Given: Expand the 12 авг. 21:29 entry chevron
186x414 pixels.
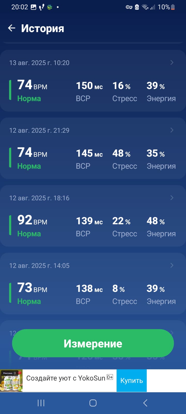Looking at the screenshot, I should 172,130.
